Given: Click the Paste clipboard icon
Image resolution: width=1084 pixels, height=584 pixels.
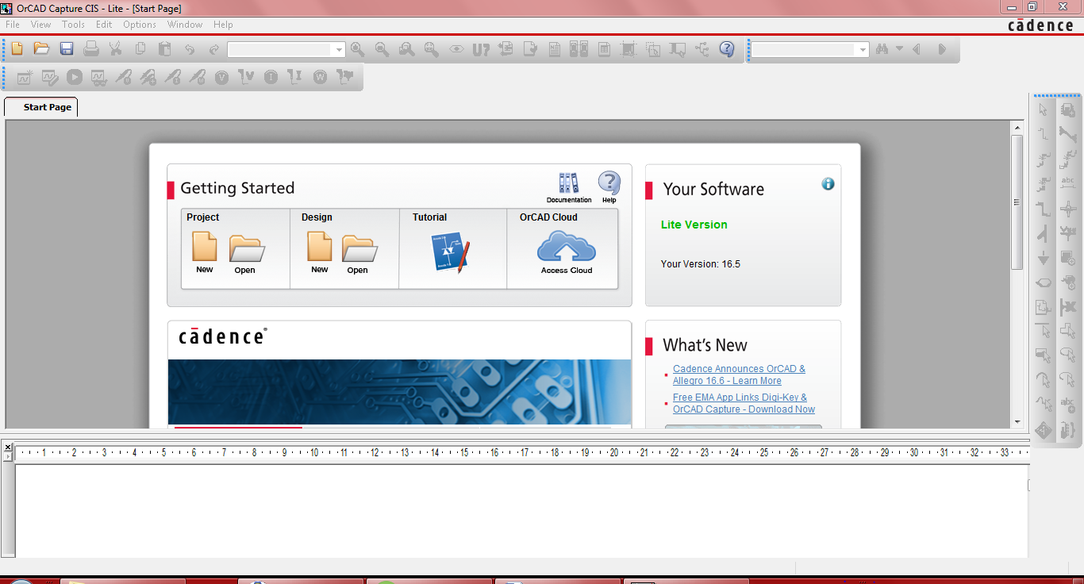Looking at the screenshot, I should coord(165,49).
